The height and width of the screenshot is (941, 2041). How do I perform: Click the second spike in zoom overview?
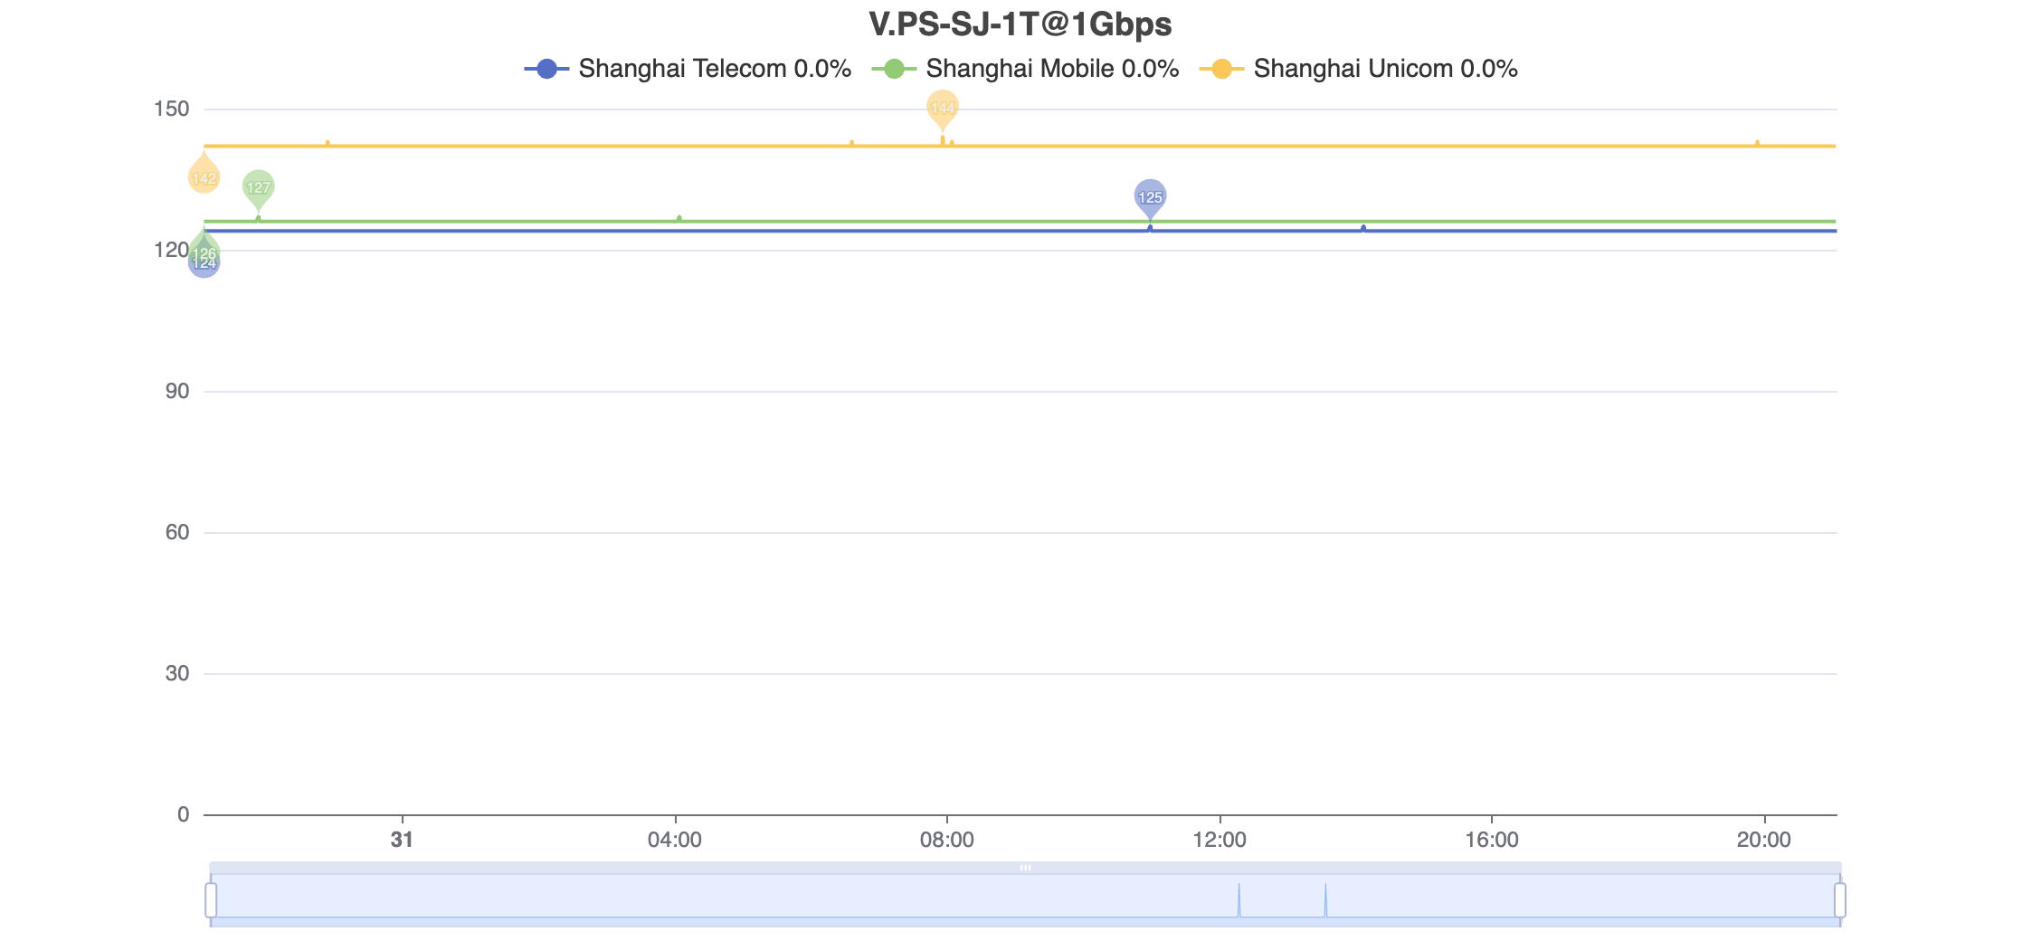[1326, 900]
